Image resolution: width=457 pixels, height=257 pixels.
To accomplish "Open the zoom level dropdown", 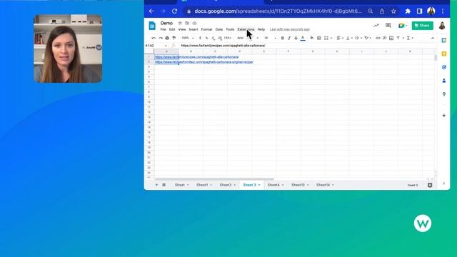I will (187, 38).
